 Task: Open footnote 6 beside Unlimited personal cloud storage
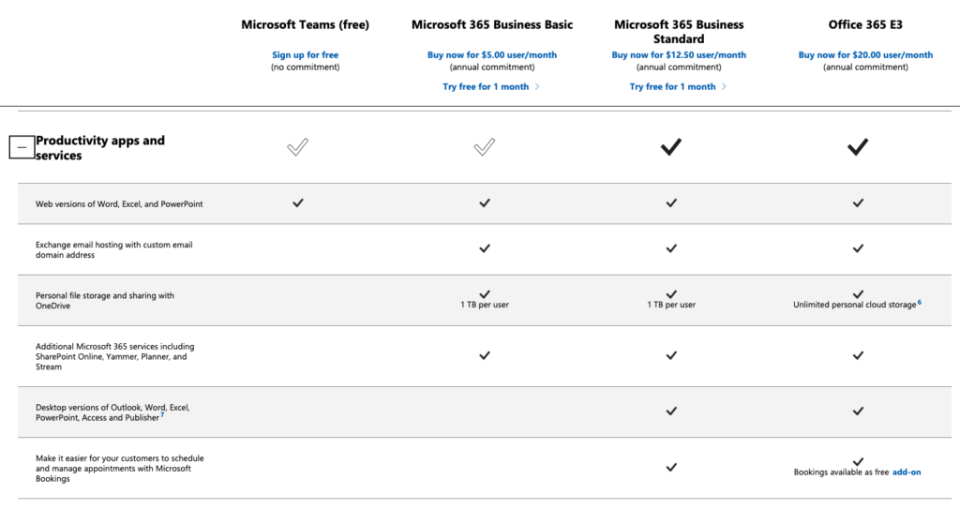(920, 302)
